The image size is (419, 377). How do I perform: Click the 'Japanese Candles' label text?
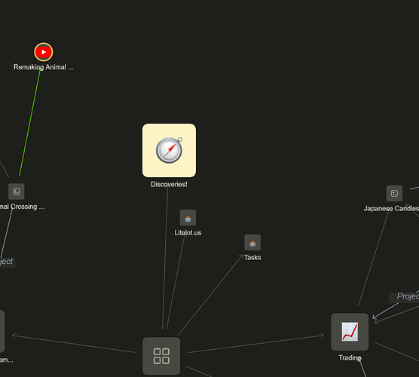391,209
